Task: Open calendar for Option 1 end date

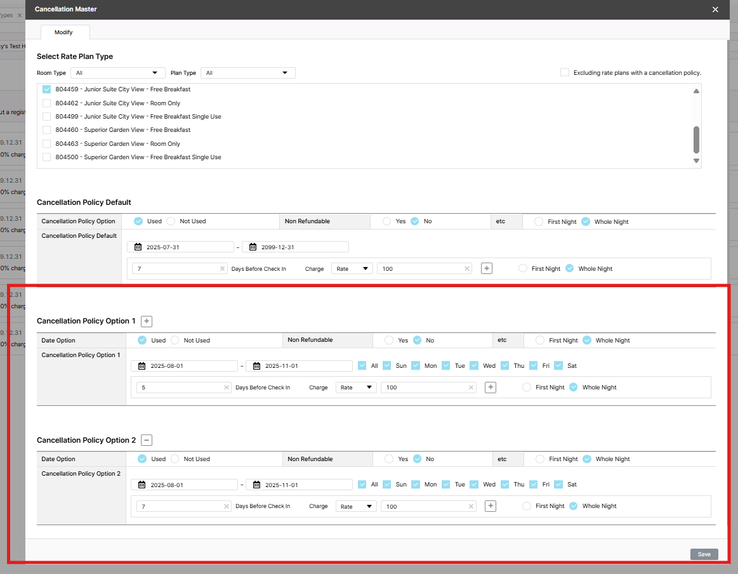Action: 256,366
